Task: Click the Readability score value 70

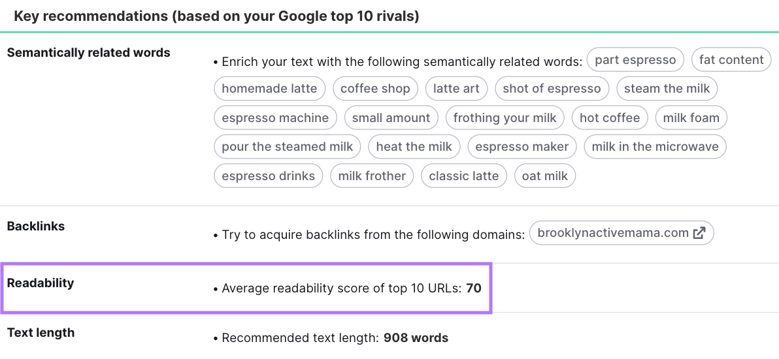Action: (x=474, y=288)
